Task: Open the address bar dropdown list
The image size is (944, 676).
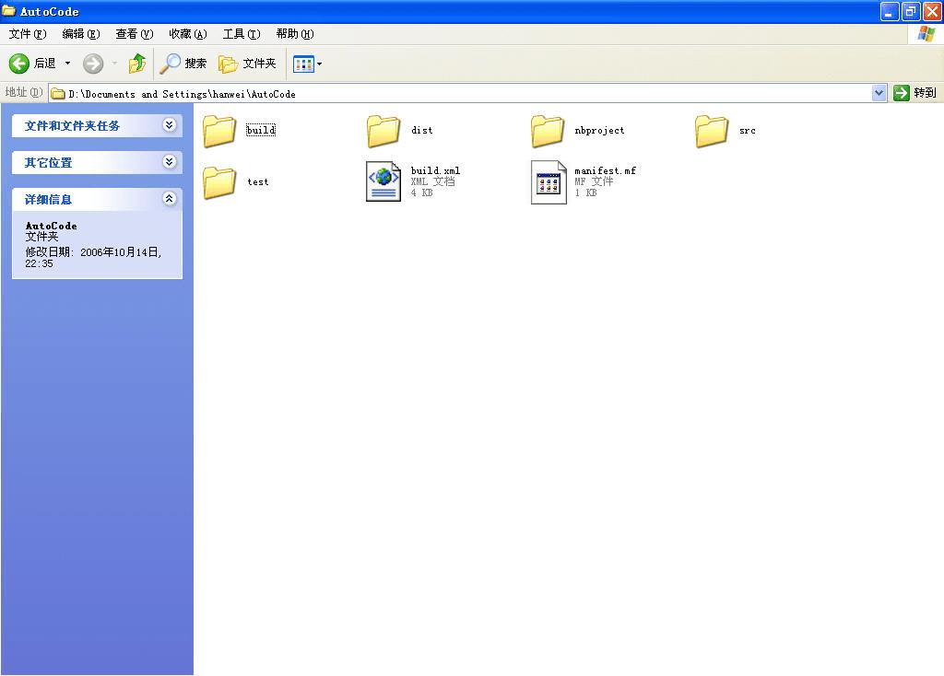Action: coord(879,93)
